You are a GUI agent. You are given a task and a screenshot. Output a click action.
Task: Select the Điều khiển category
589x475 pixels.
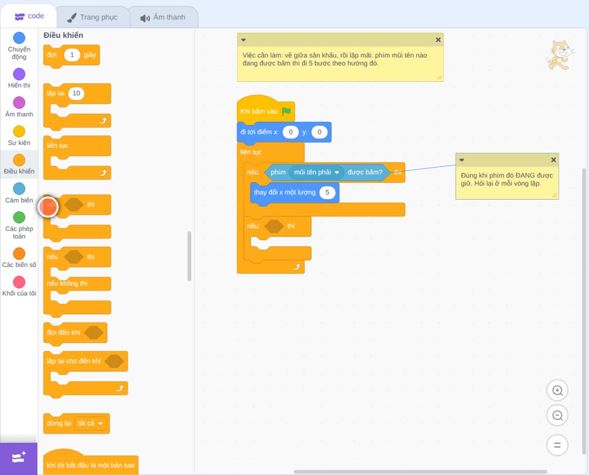19,164
